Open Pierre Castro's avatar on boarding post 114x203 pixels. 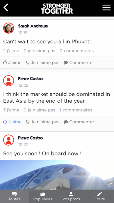[x=8, y=140]
